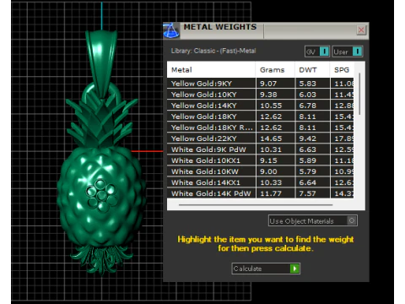Select the White Gold:10KX1 row
Screen dimensions: 405x304
click(x=261, y=160)
